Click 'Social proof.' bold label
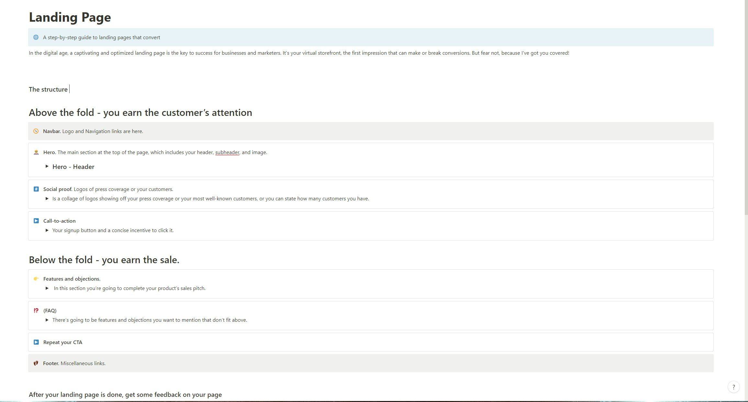Image resolution: width=748 pixels, height=402 pixels. [x=58, y=189]
